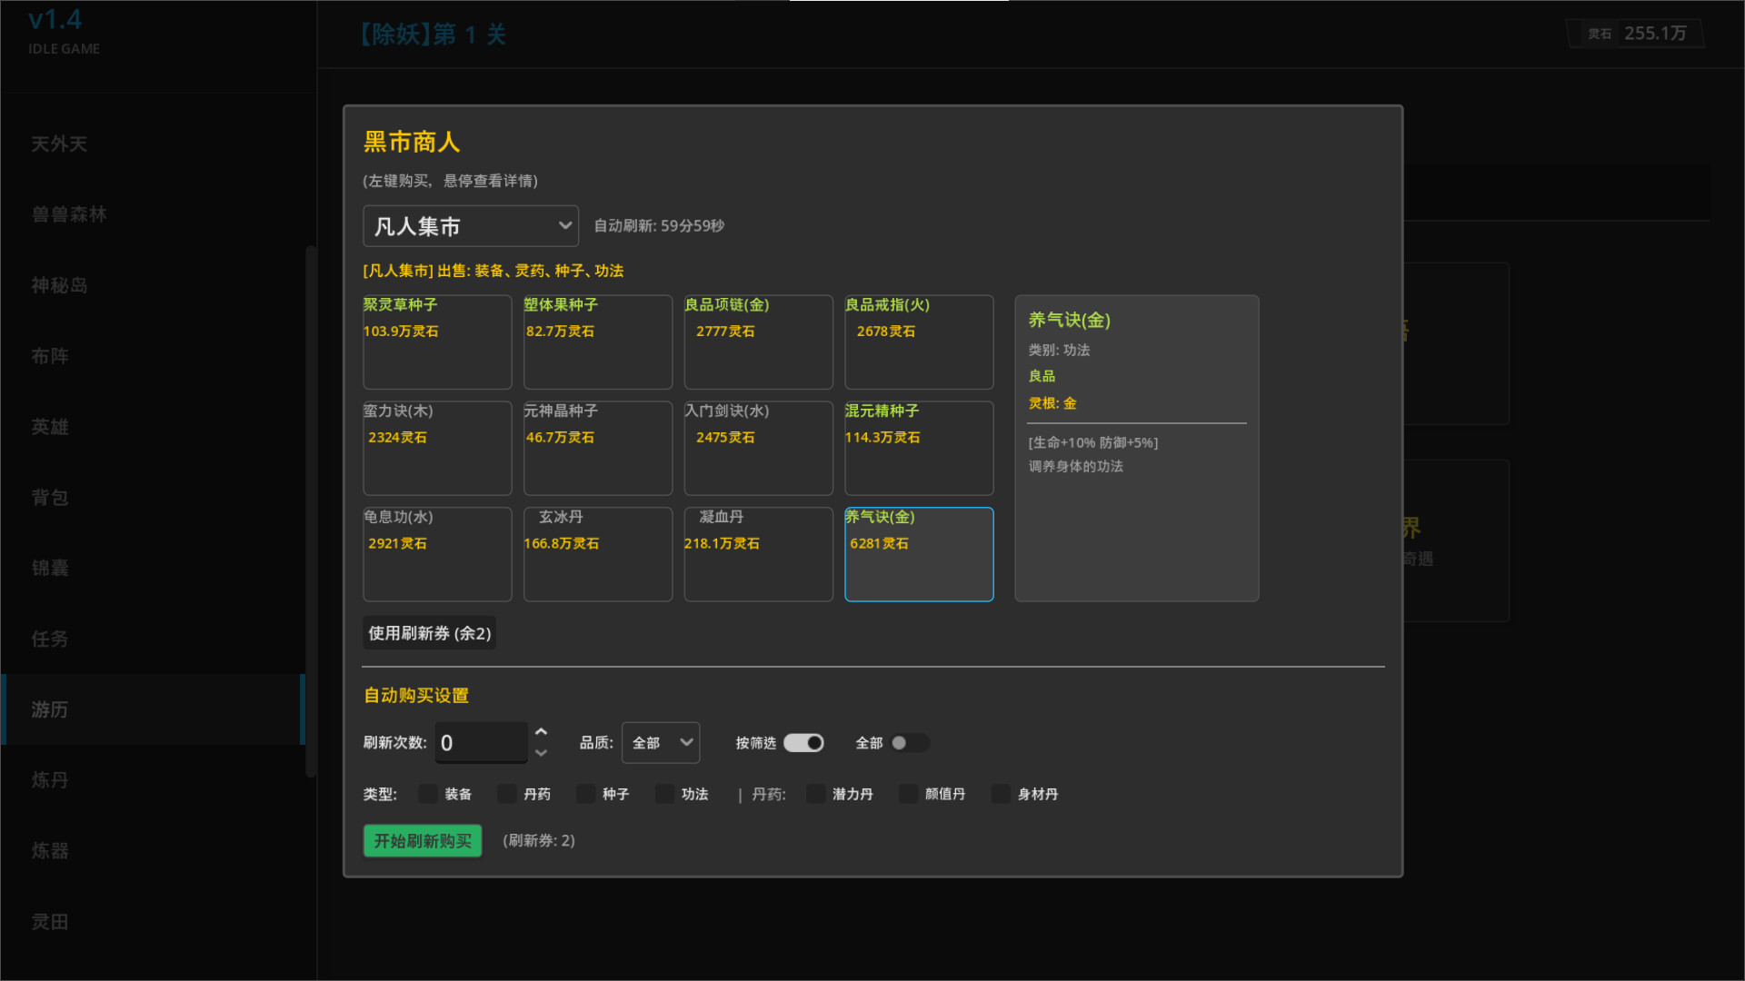This screenshot has width=1745, height=981.
Task: Click the 刷新次数 number input field
Action: click(x=480, y=743)
